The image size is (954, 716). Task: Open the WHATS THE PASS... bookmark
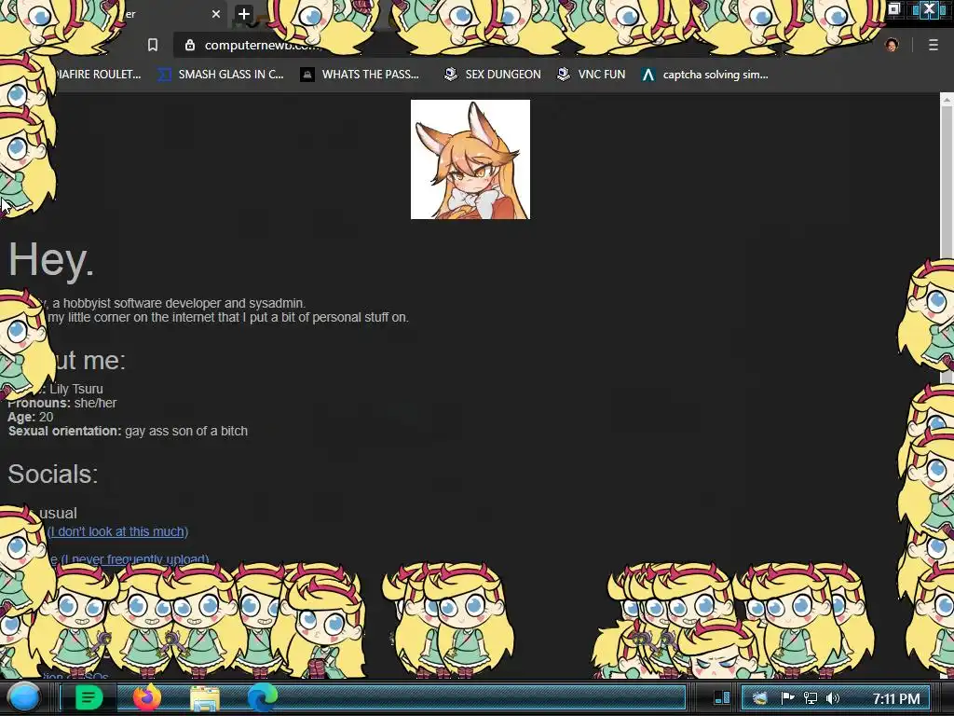[x=361, y=75]
